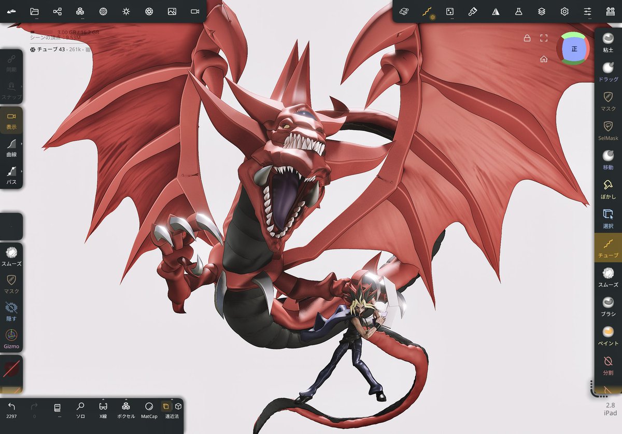The image size is (622, 434).
Task: Select the 選択 selection tool
Action: coord(609,218)
